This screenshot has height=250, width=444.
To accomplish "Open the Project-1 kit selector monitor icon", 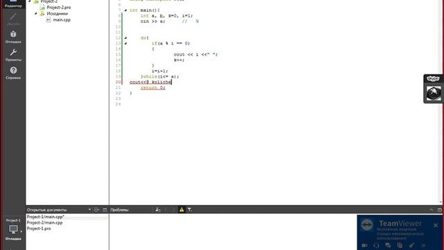I will click(x=13, y=229).
